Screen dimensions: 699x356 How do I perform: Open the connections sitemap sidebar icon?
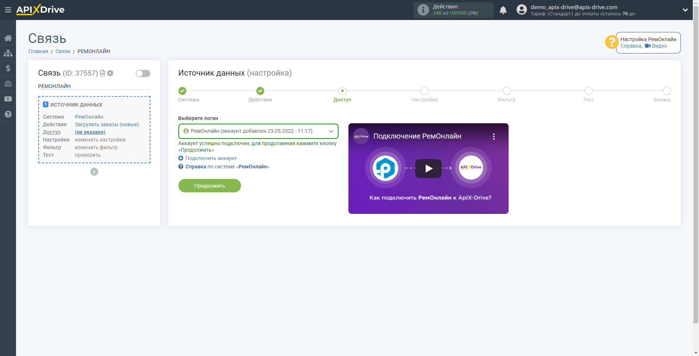(8, 53)
